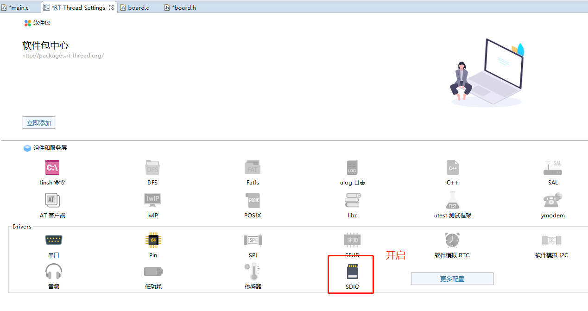Close the RT-Thread Settings tab
588x311 pixels.
click(110, 7)
